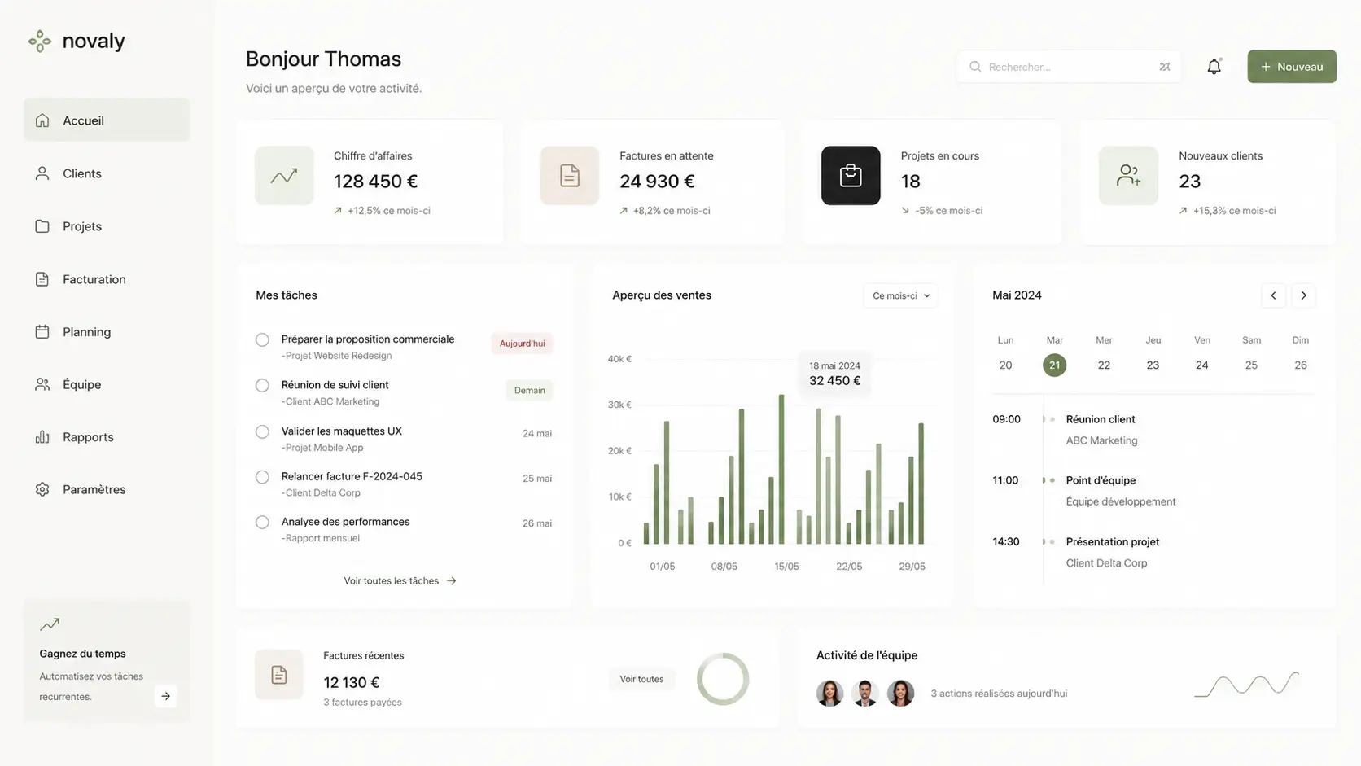The height and width of the screenshot is (766, 1361).
Task: Check off Analyse des performances task
Action: click(x=262, y=522)
